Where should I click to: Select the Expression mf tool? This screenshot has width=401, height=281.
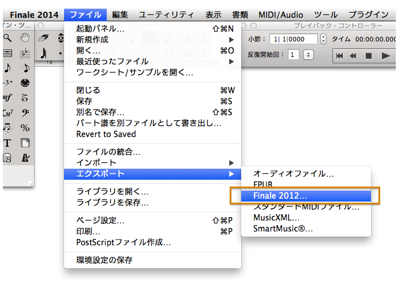click(8, 97)
